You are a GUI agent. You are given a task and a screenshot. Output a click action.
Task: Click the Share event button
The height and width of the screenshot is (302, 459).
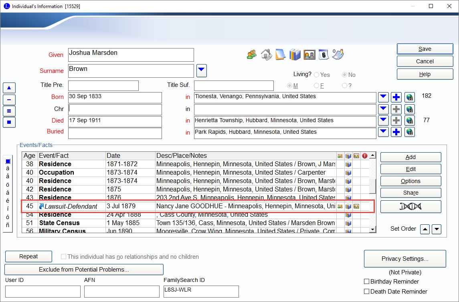click(410, 193)
